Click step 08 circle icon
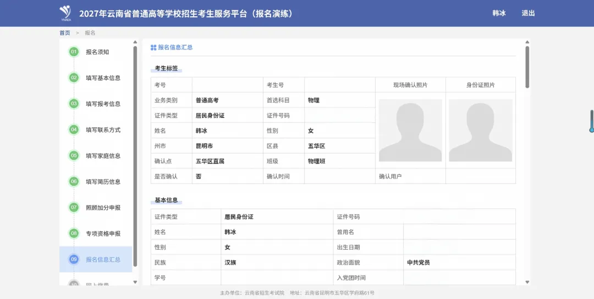This screenshot has height=299, width=594. point(74,233)
